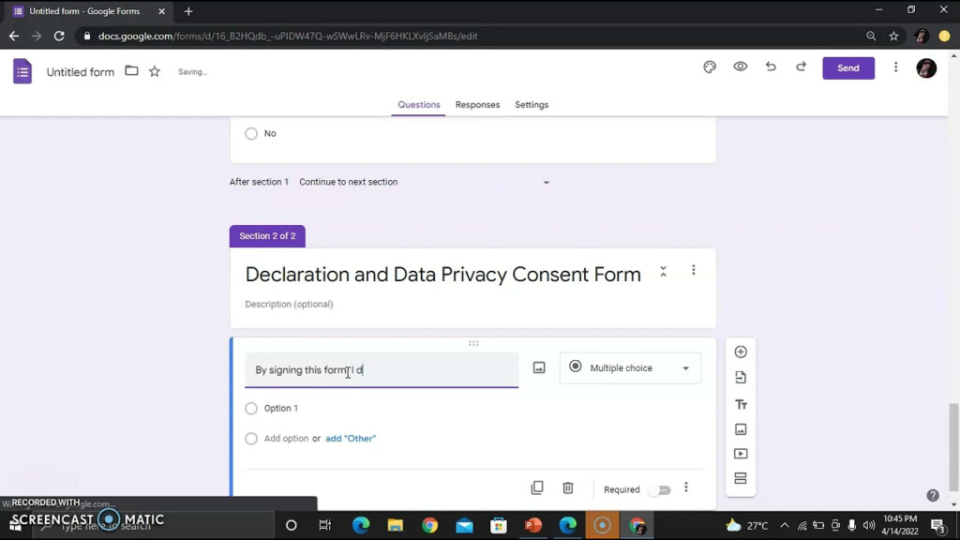This screenshot has height=540, width=960.
Task: Undo the last change
Action: pyautogui.click(x=771, y=67)
